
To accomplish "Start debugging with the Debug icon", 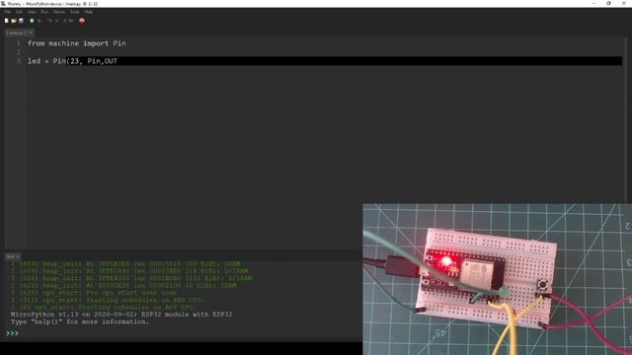I will (x=39, y=21).
